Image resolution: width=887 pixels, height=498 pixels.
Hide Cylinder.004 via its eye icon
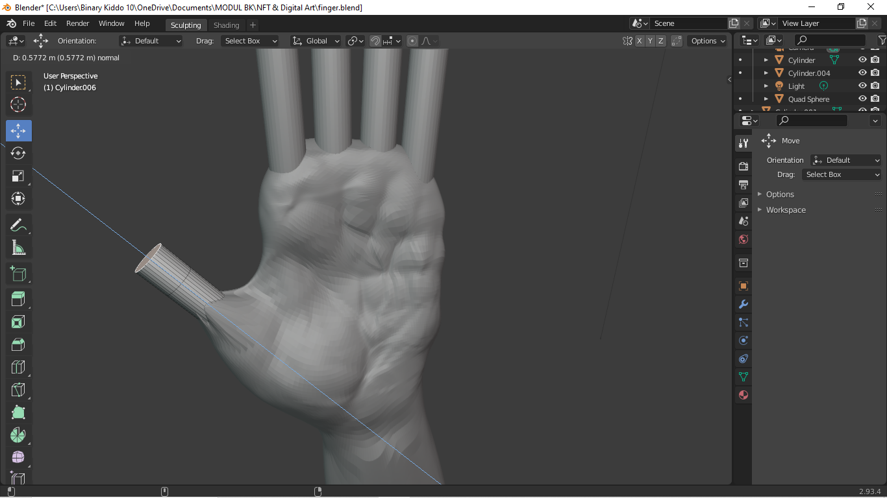click(x=862, y=73)
